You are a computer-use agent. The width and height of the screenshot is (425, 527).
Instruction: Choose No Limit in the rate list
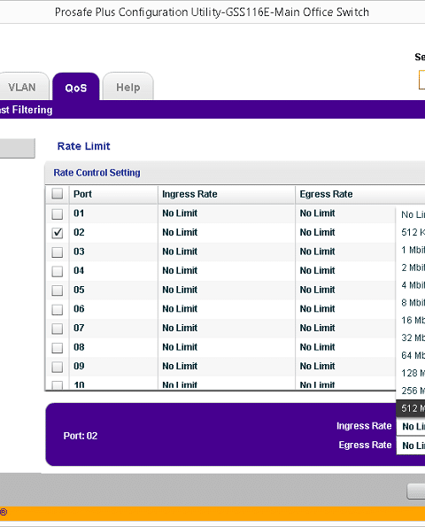411,214
